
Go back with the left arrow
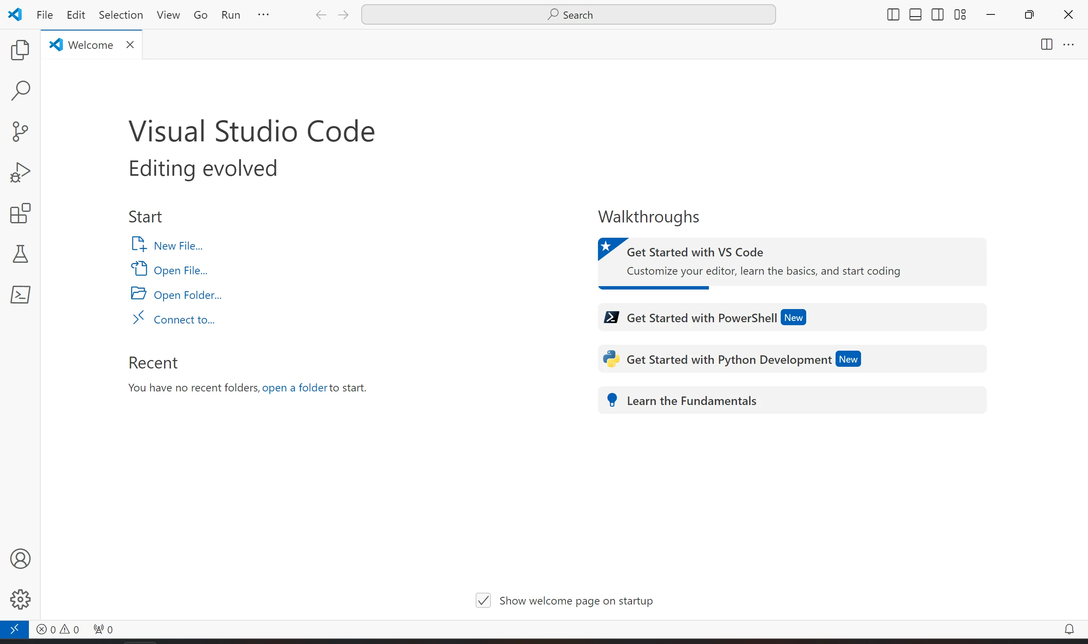click(320, 15)
